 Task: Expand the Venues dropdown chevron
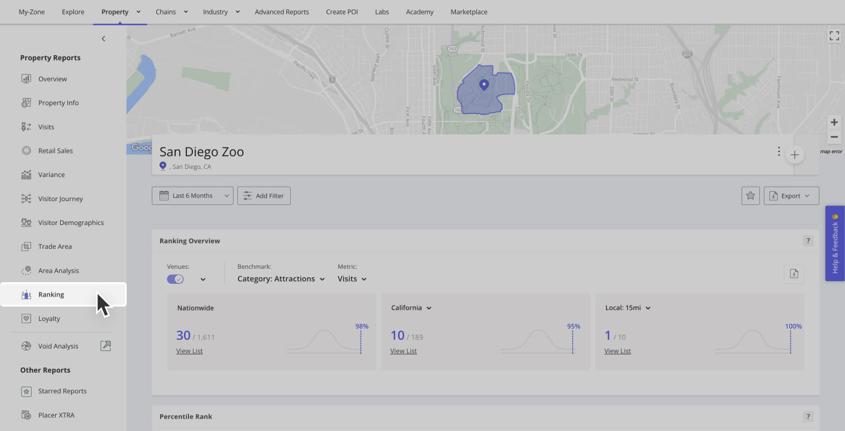pos(203,279)
